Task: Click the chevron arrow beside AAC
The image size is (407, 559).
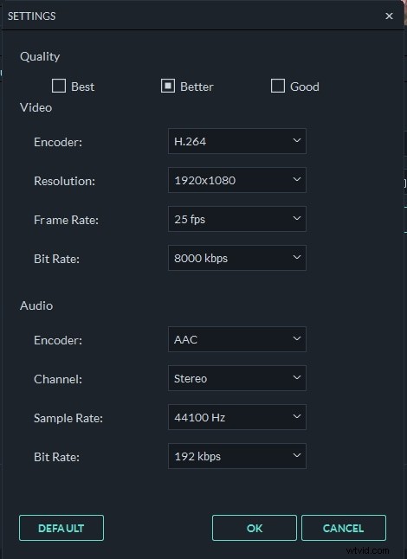Action: pyautogui.click(x=296, y=338)
